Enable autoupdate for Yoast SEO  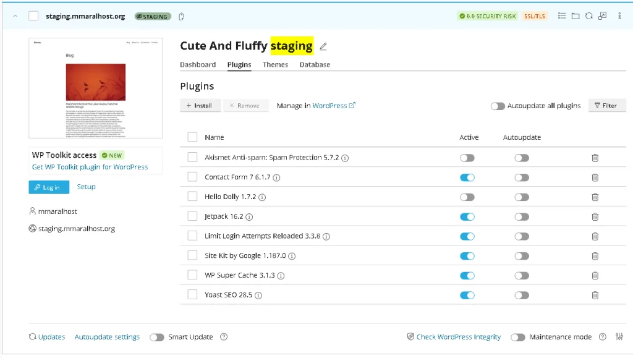pos(522,296)
